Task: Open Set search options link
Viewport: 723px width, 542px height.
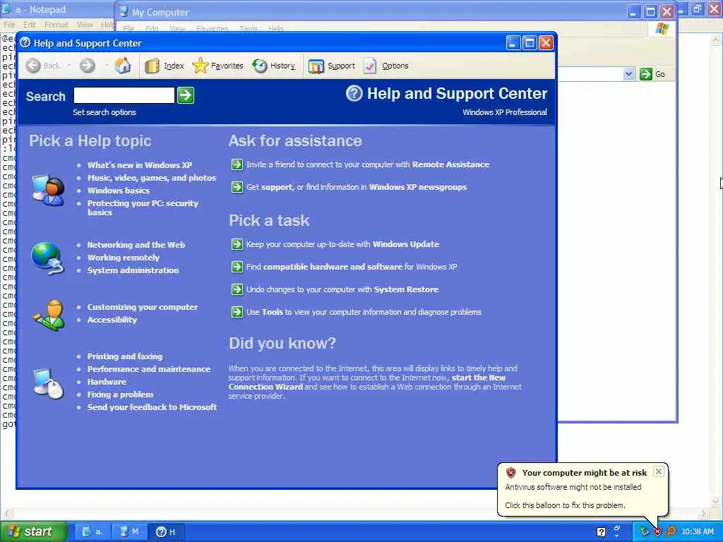Action: click(x=104, y=112)
